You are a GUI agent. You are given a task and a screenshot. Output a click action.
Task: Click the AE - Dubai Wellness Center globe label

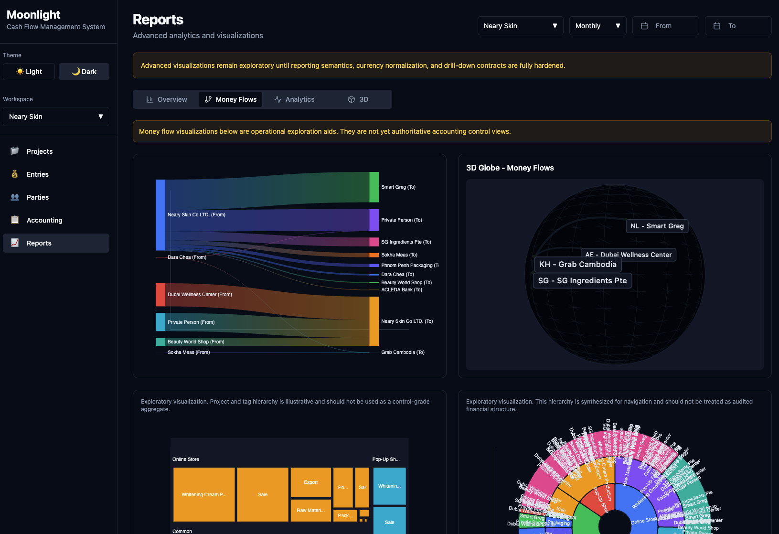[628, 255]
